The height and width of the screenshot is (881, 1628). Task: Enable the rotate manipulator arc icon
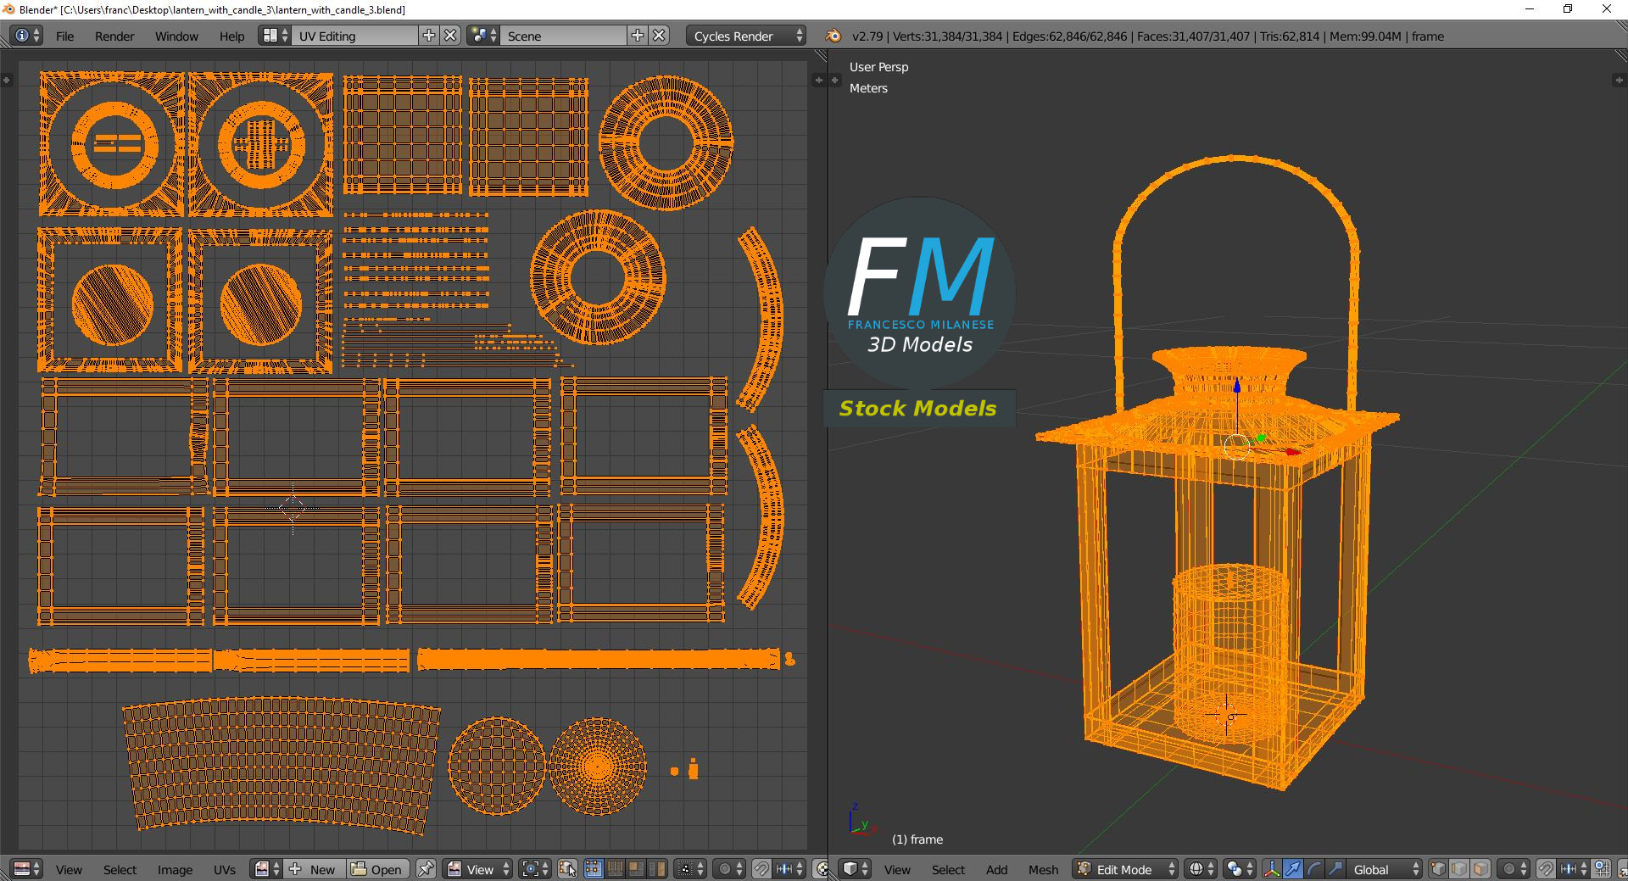[1313, 869]
